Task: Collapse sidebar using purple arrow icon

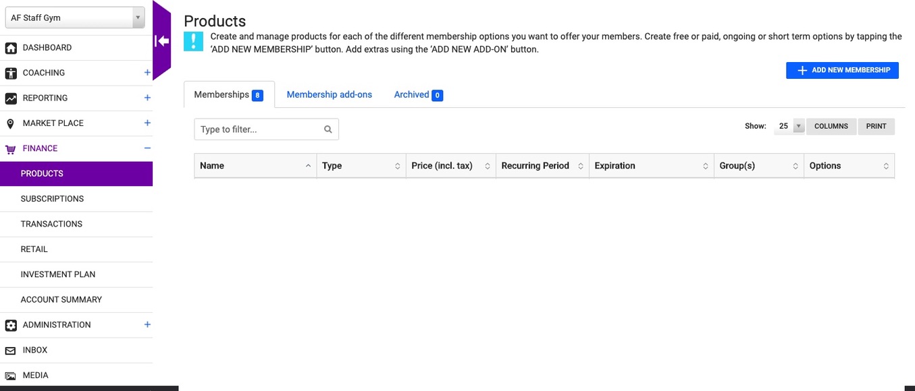Action: [x=161, y=41]
